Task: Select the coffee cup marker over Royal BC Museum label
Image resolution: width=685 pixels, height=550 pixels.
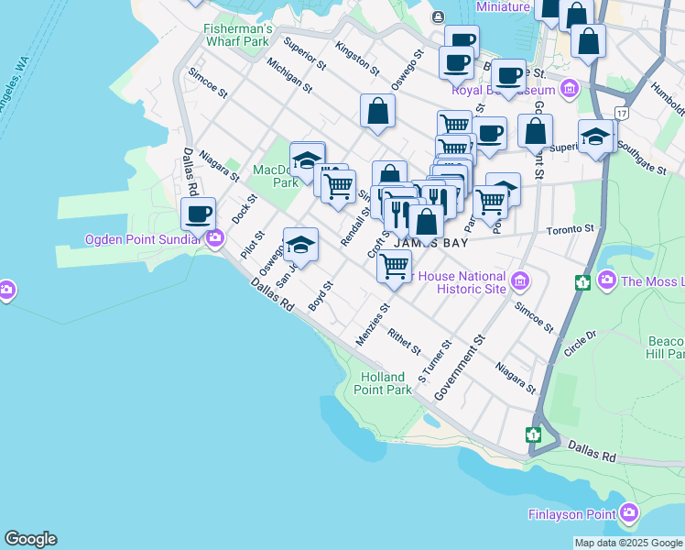Action: point(508,78)
